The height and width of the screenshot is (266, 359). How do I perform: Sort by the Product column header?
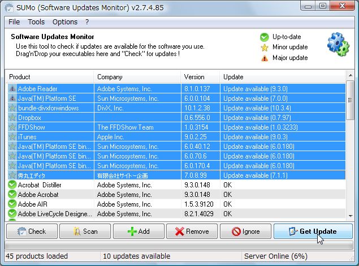click(49, 77)
